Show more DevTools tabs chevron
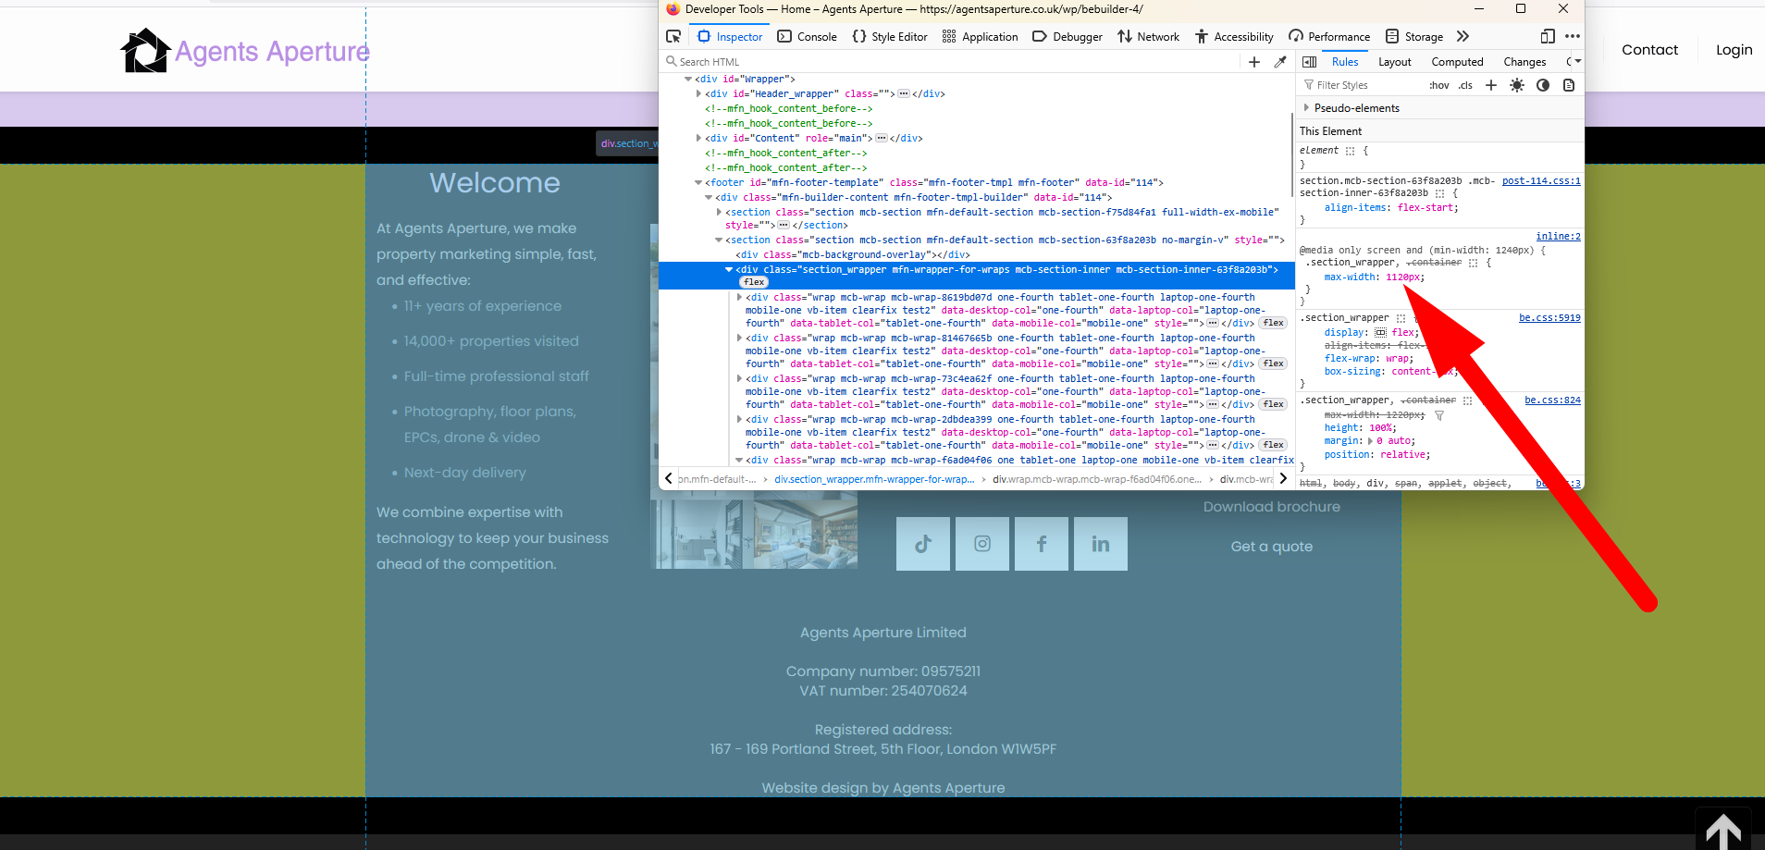This screenshot has width=1765, height=850. click(x=1463, y=36)
